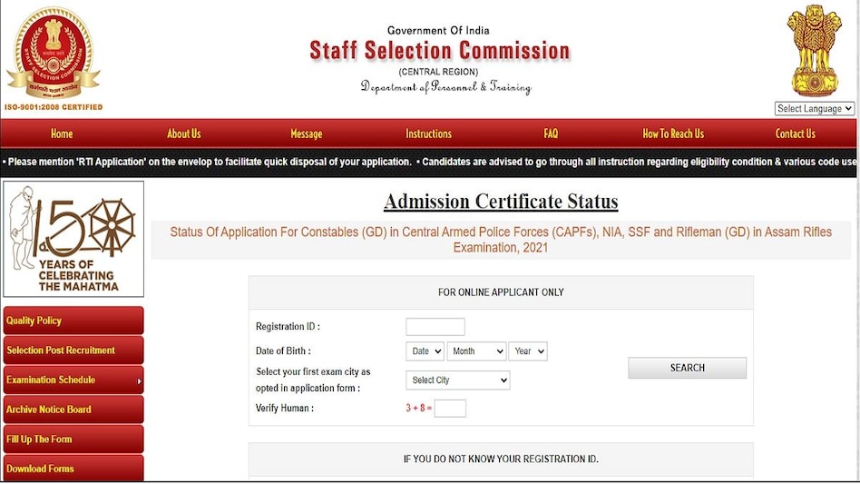Open Archive Notice Board sidebar link
Image resolution: width=860 pixels, height=484 pixels.
coord(73,410)
